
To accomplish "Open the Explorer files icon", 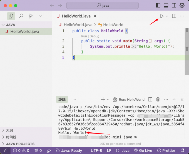I will [x=11, y=16].
